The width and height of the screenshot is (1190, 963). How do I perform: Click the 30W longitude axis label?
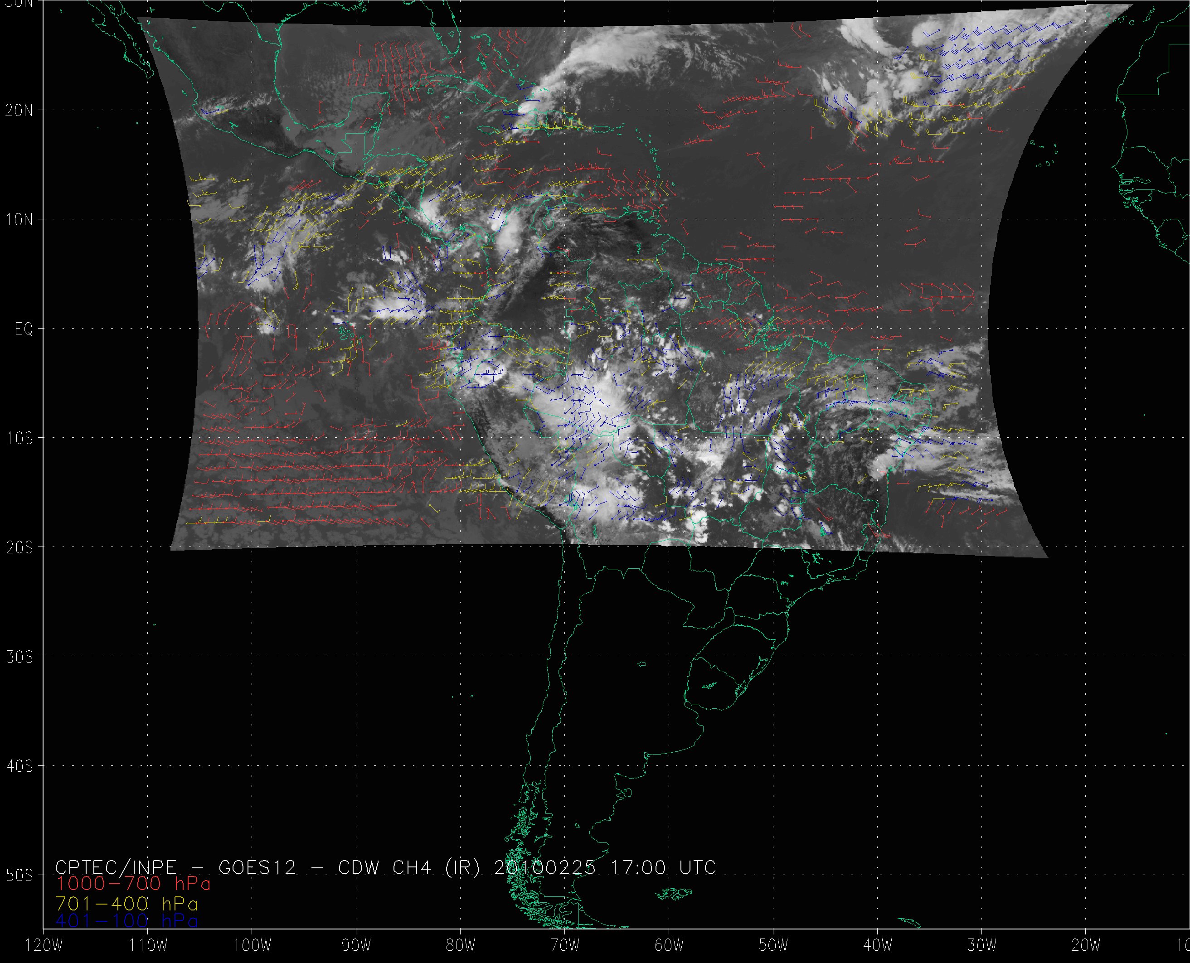pyautogui.click(x=982, y=945)
